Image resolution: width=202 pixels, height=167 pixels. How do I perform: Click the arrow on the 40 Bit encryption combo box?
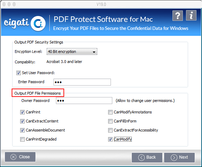click(94, 52)
